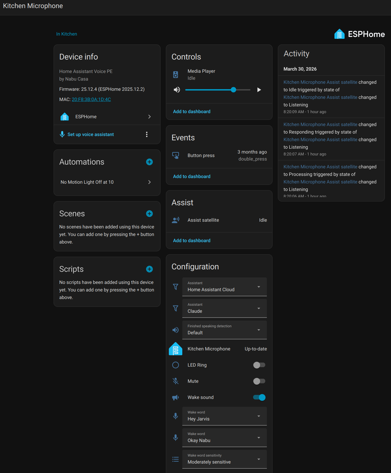Click the Media Player speaker icon
Image resolution: width=391 pixels, height=473 pixels.
click(x=176, y=75)
